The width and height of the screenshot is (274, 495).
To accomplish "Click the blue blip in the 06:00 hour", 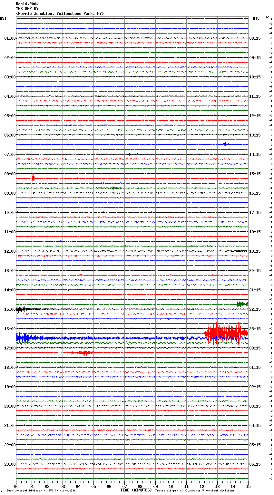I will tap(226, 145).
